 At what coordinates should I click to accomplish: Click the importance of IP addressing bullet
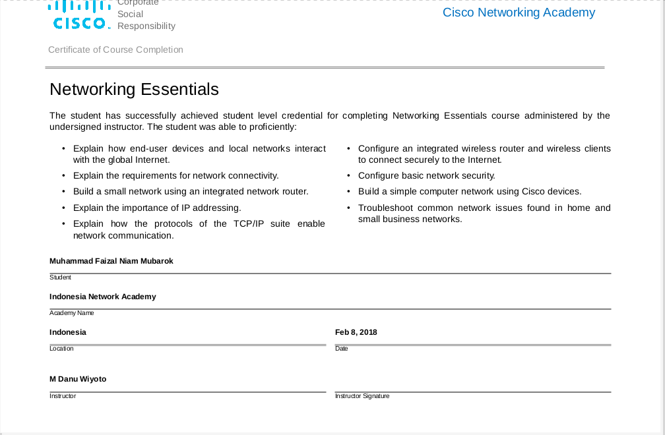(156, 208)
